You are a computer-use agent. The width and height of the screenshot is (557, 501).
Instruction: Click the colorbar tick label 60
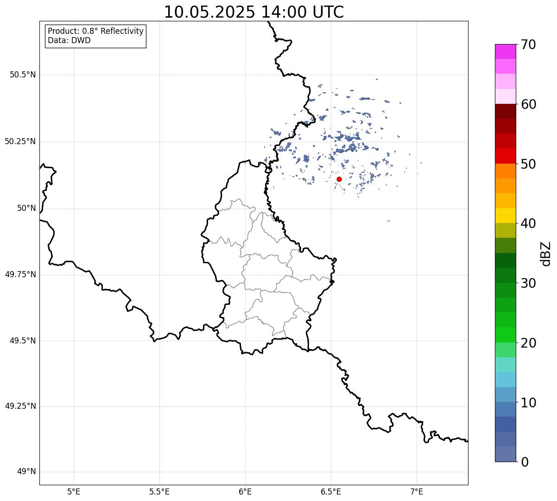[528, 104]
